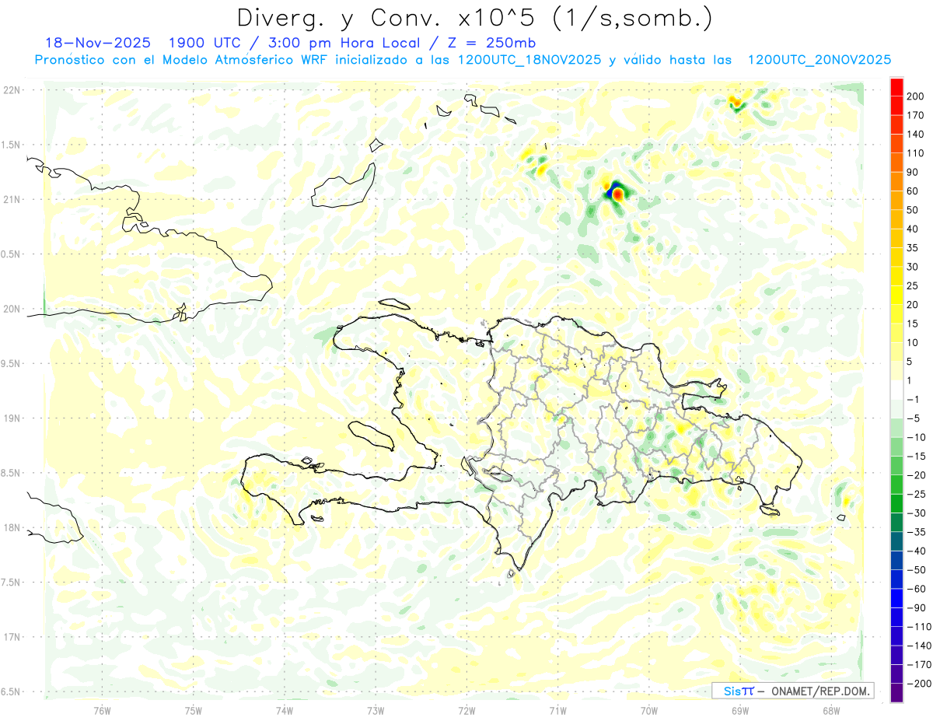Click the colorbar label "170"
Image resolution: width=933 pixels, height=721 pixels.
(917, 115)
